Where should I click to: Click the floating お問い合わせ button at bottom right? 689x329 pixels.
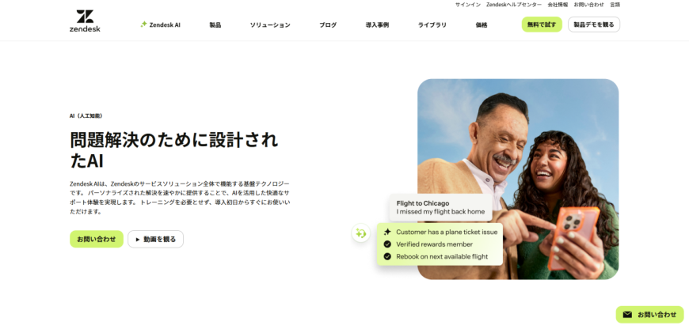coord(650,315)
